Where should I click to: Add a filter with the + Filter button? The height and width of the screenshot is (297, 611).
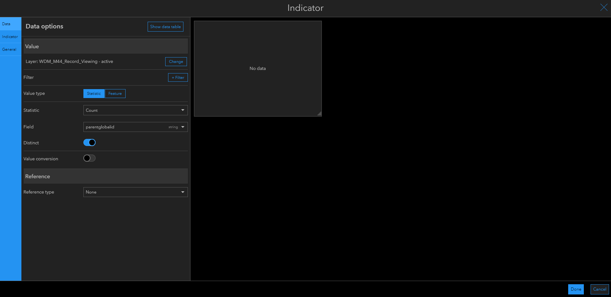(x=178, y=78)
